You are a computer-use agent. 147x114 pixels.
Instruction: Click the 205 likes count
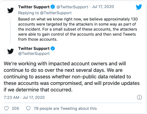[x=15, y=108]
